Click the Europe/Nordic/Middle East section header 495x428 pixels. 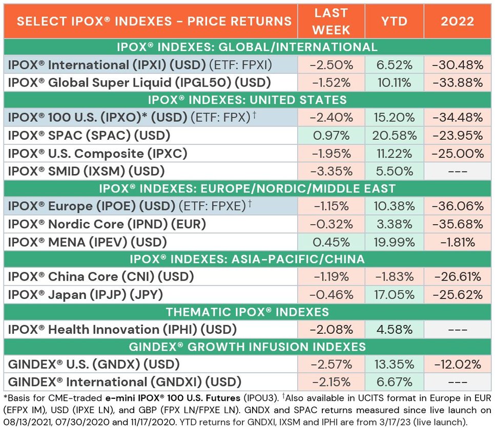[x=247, y=188]
